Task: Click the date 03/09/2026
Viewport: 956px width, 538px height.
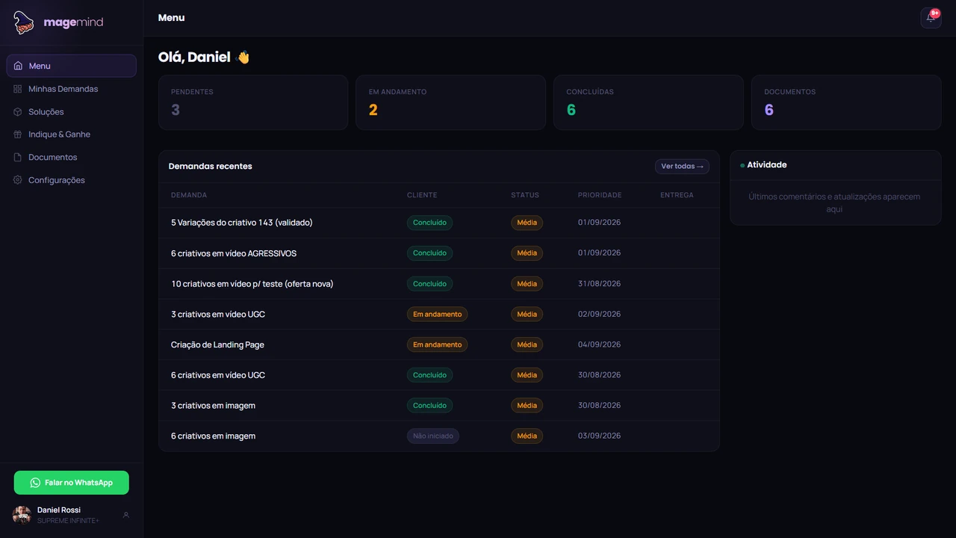Action: [599, 436]
